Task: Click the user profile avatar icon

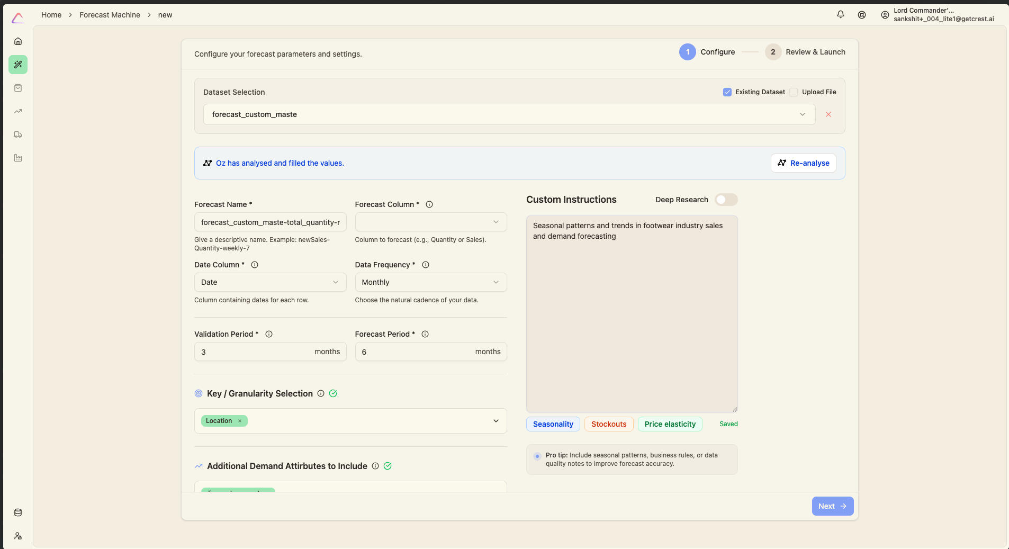Action: (x=885, y=15)
